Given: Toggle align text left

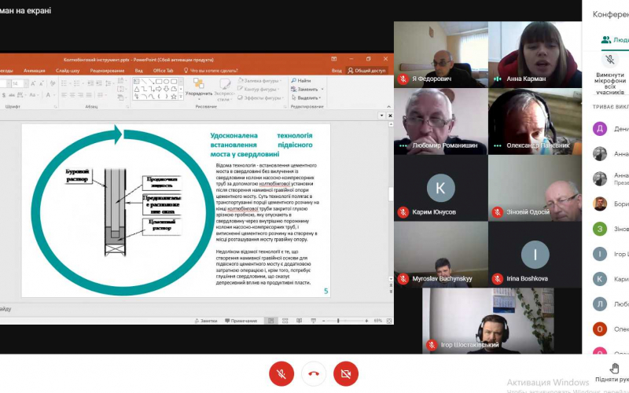Looking at the screenshot, I should 64,95.
